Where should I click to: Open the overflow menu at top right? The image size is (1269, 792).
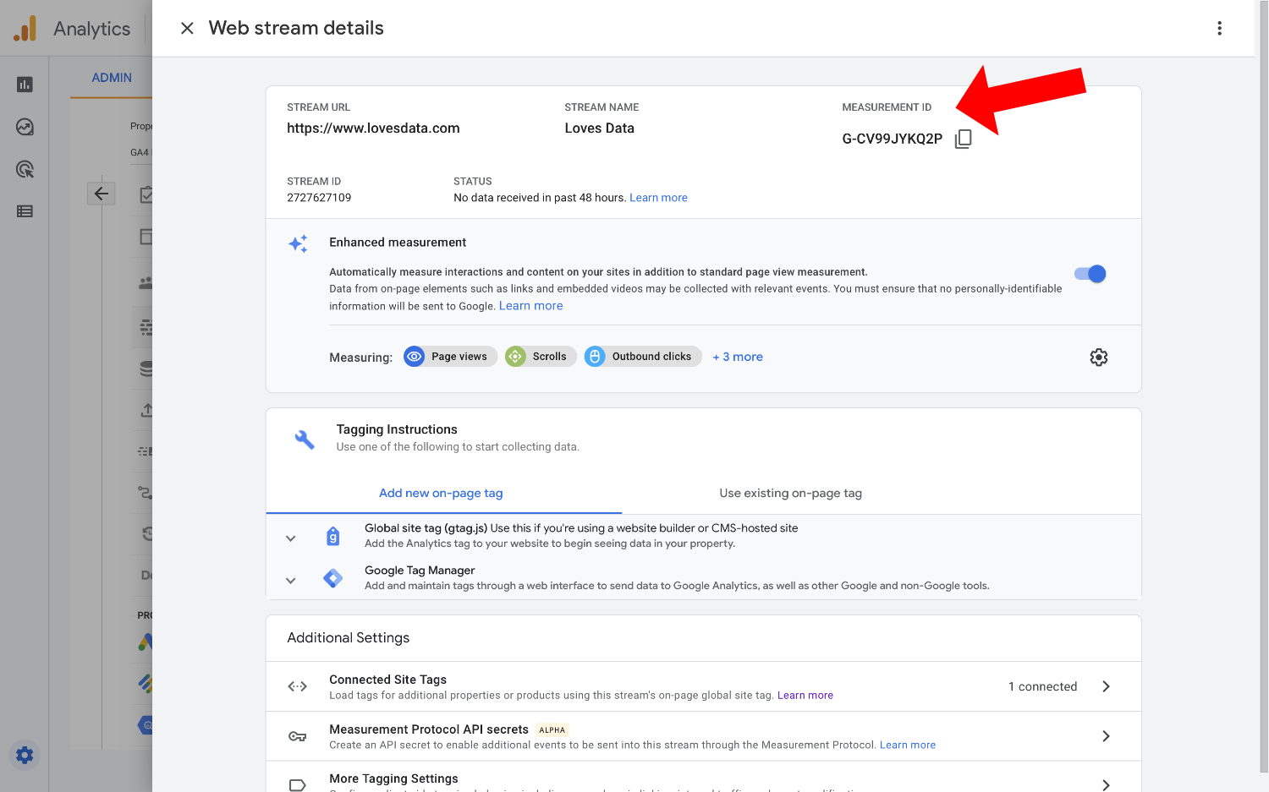(x=1219, y=27)
